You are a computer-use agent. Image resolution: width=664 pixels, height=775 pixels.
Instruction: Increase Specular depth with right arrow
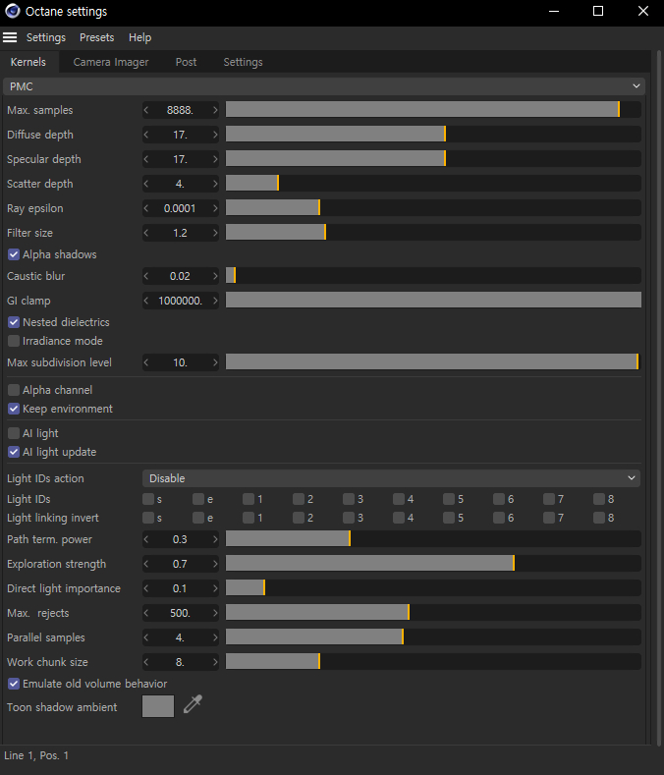(215, 159)
